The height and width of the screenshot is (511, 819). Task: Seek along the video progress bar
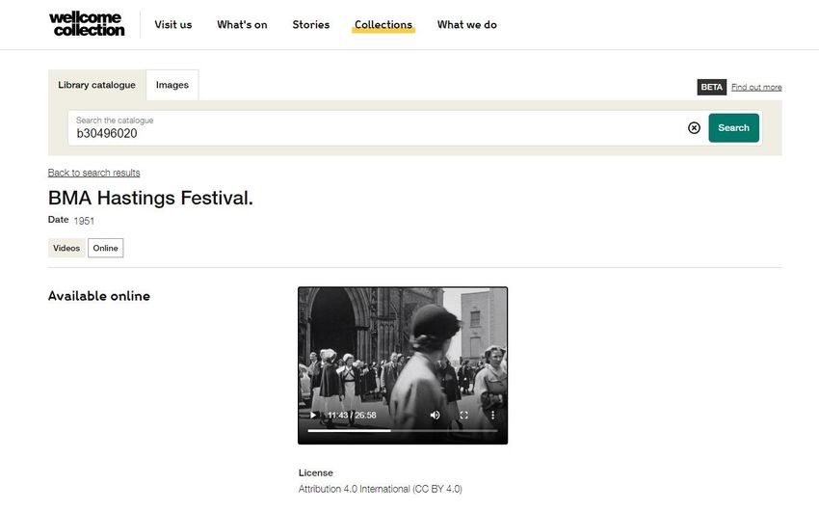tap(402, 431)
